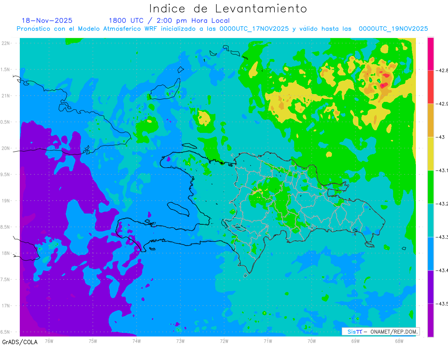
Task: Click the "SisTT - ONAMET/REP.DOM." credit box
Action: [x=380, y=331]
